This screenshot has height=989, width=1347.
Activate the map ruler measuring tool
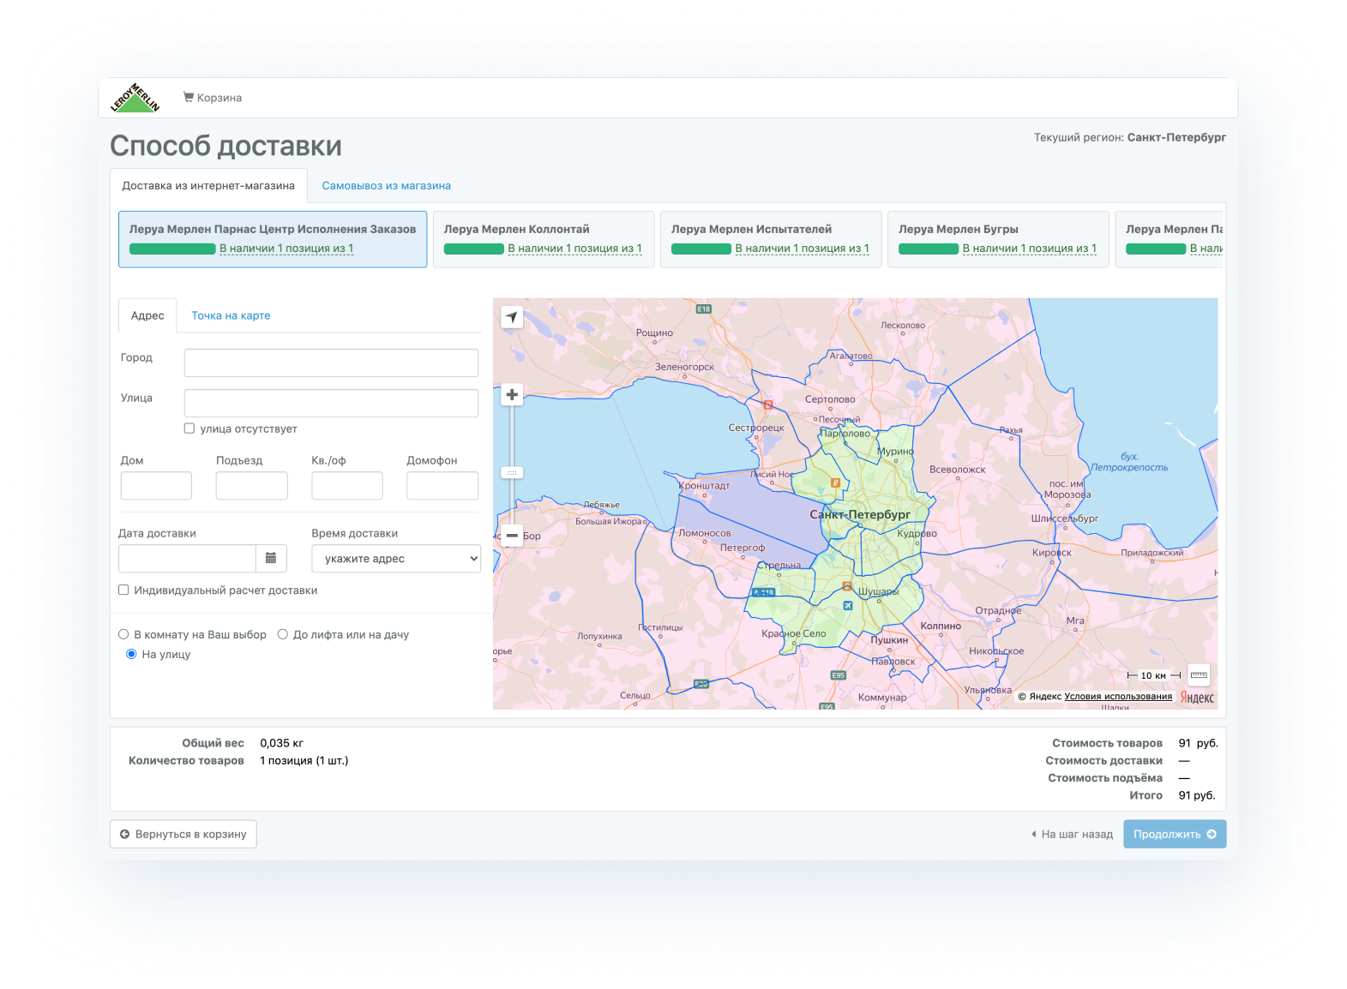point(1199,675)
